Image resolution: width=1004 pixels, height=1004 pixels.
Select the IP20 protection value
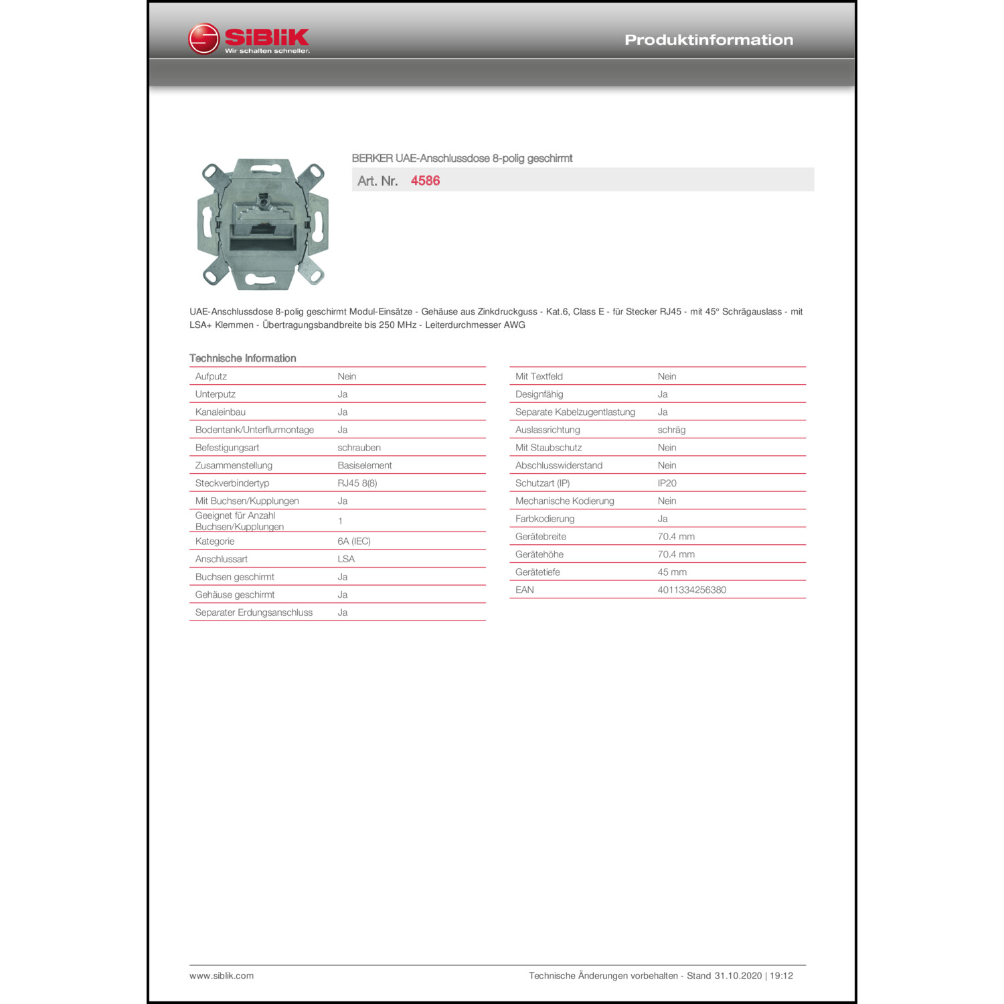(667, 483)
